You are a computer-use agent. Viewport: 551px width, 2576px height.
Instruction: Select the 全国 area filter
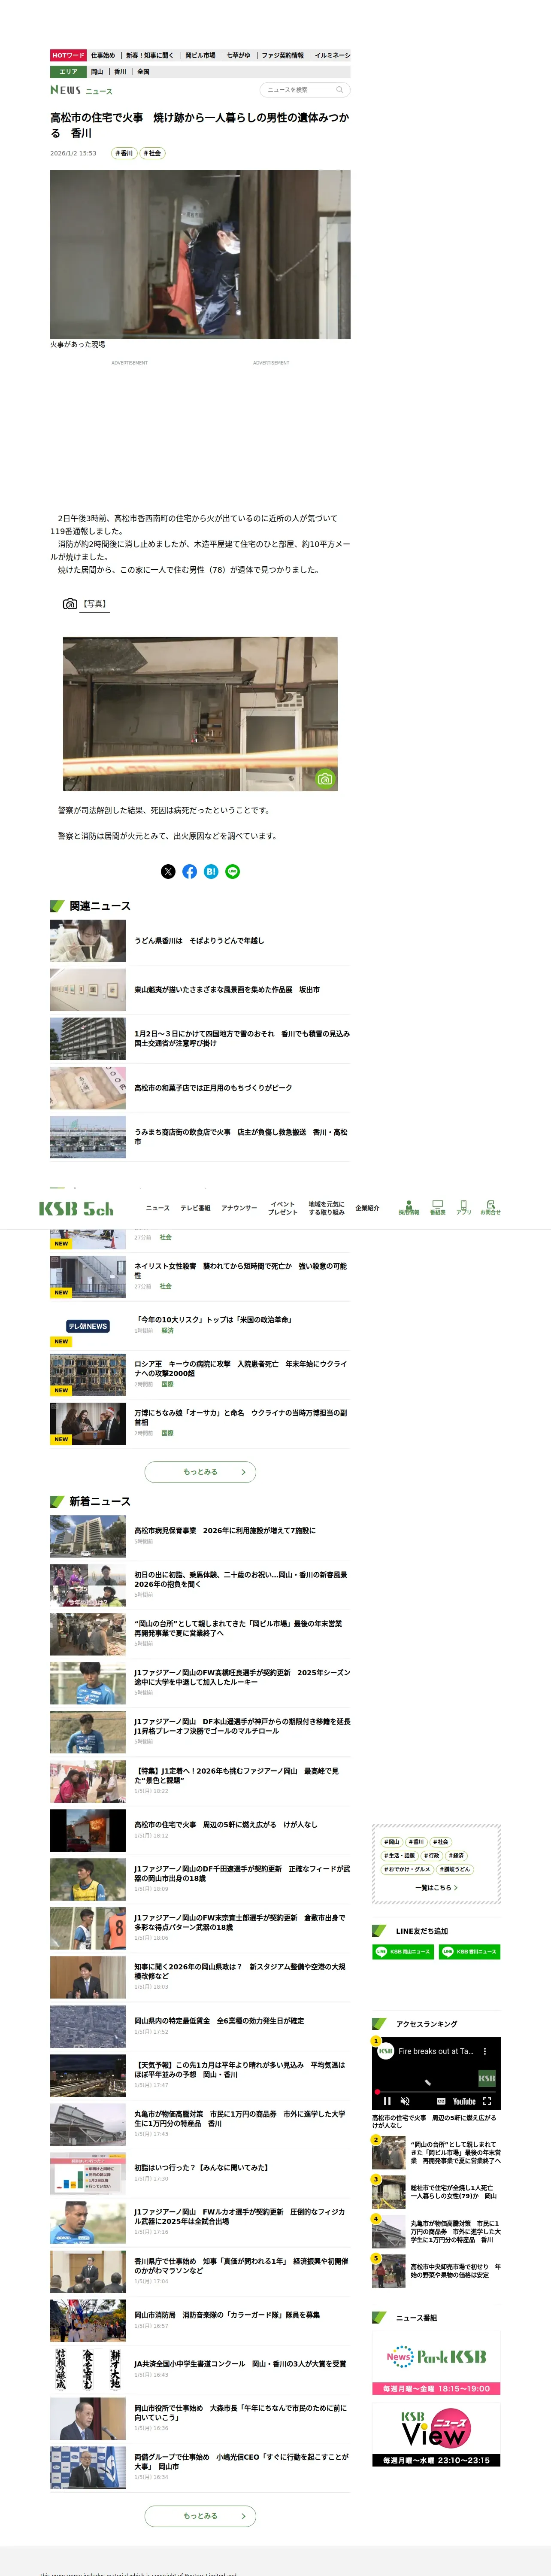tap(143, 72)
